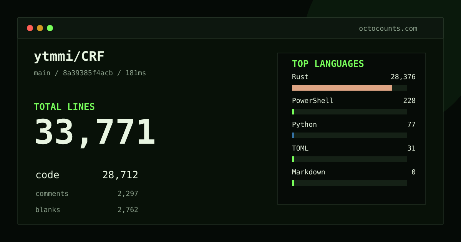Select the 28,376 Rust line count
Image resolution: width=461 pixels, height=242 pixels.
point(403,77)
